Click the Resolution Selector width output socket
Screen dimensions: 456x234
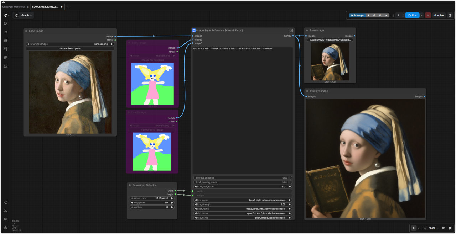coord(175,191)
